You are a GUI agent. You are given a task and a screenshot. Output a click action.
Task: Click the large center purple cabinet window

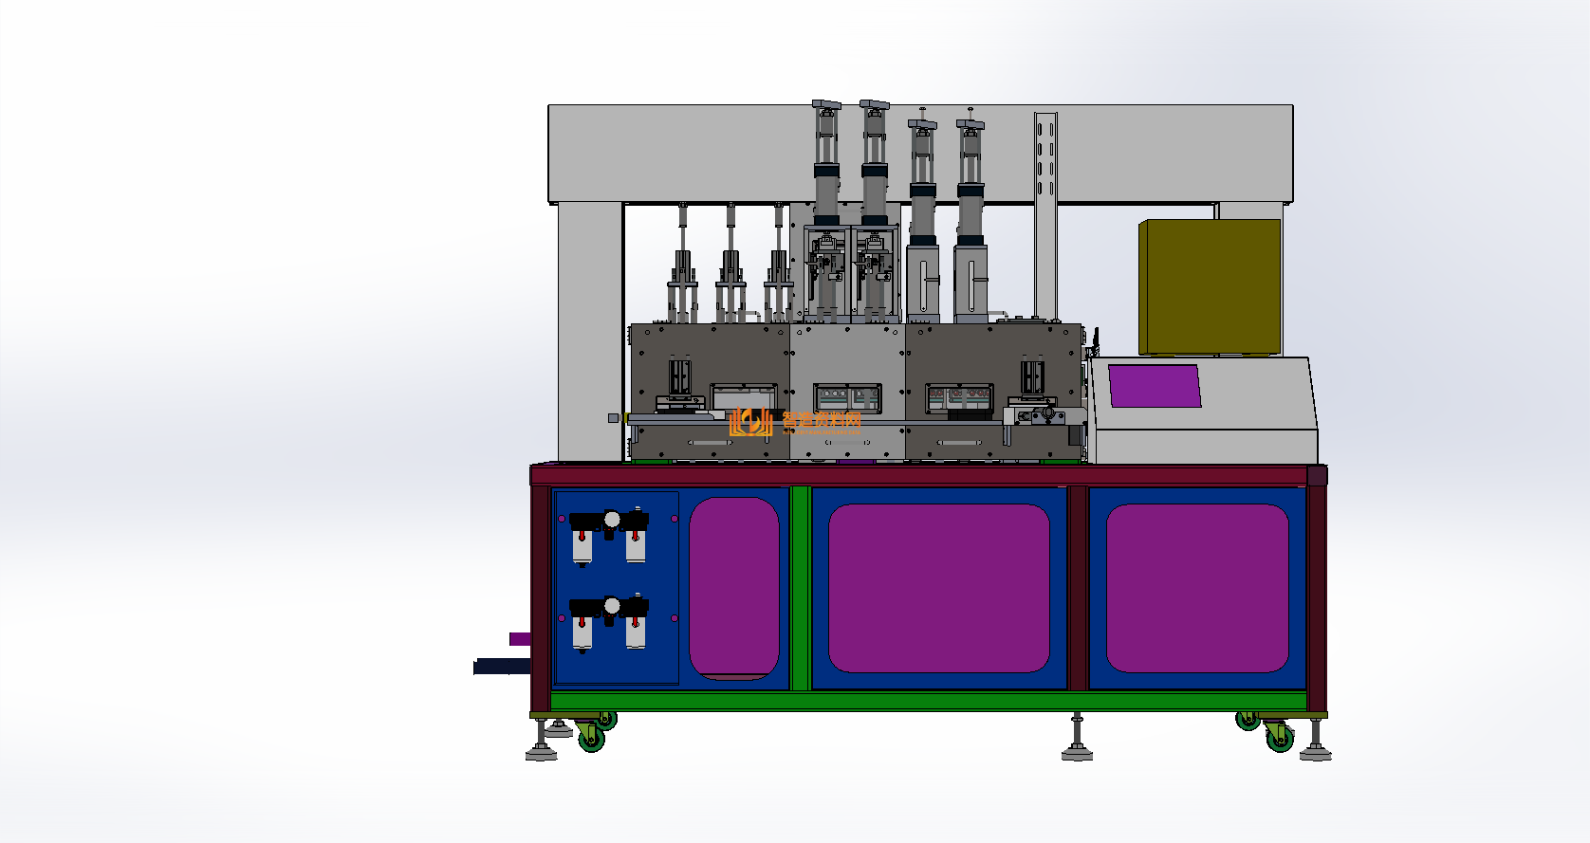[x=938, y=588]
